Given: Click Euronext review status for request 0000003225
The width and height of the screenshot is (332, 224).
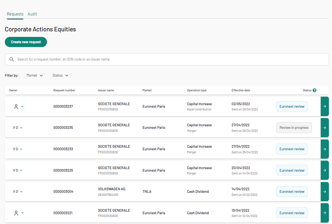Looking at the screenshot, I should [x=292, y=170].
